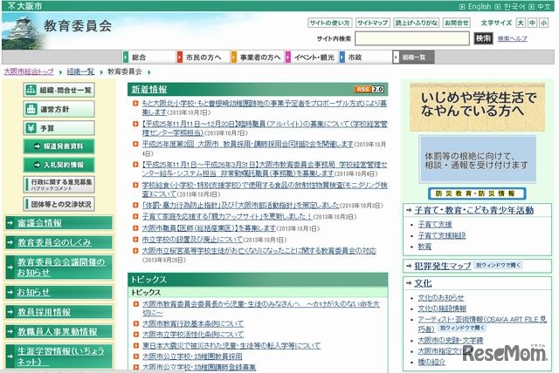Open 文化の施設情報 link
Viewport: 559px width, 373px height.
point(442,309)
